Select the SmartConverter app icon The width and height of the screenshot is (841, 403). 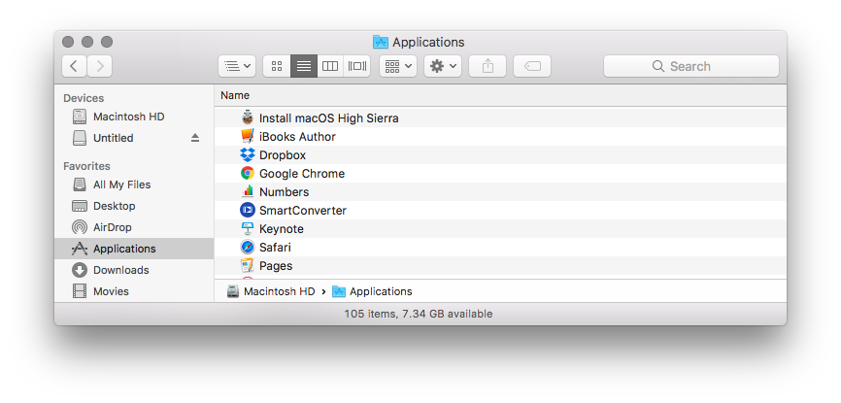pyautogui.click(x=248, y=211)
